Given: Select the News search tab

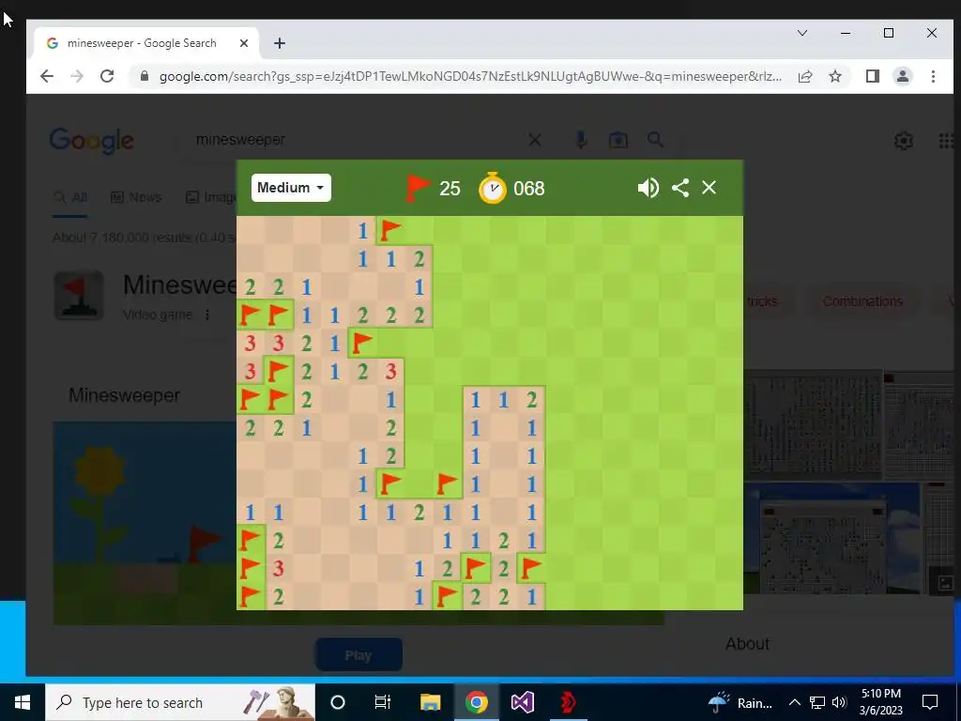Looking at the screenshot, I should (136, 197).
